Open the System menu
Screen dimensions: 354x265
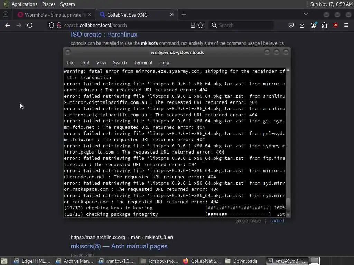[x=67, y=4]
